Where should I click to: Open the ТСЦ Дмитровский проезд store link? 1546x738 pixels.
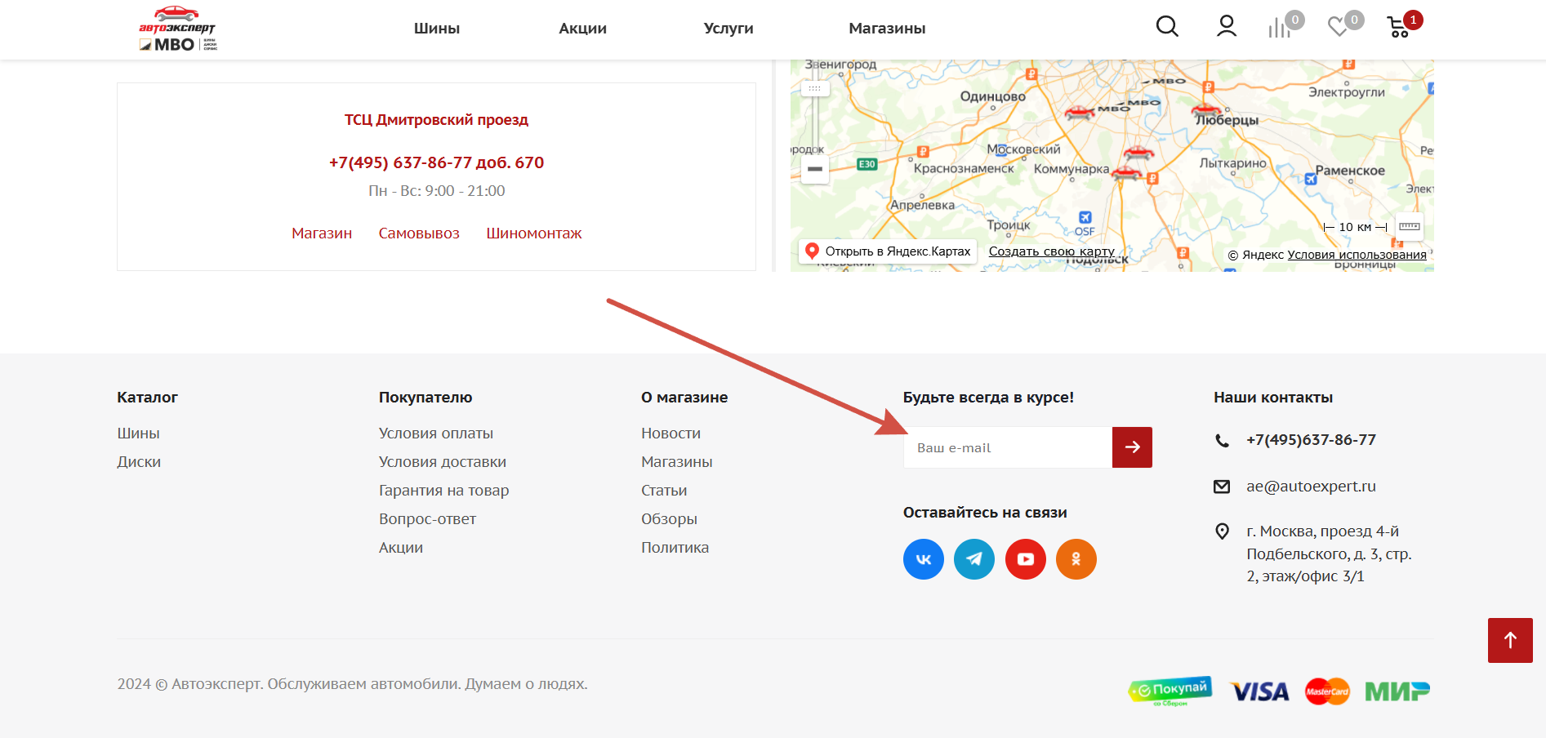tap(437, 120)
